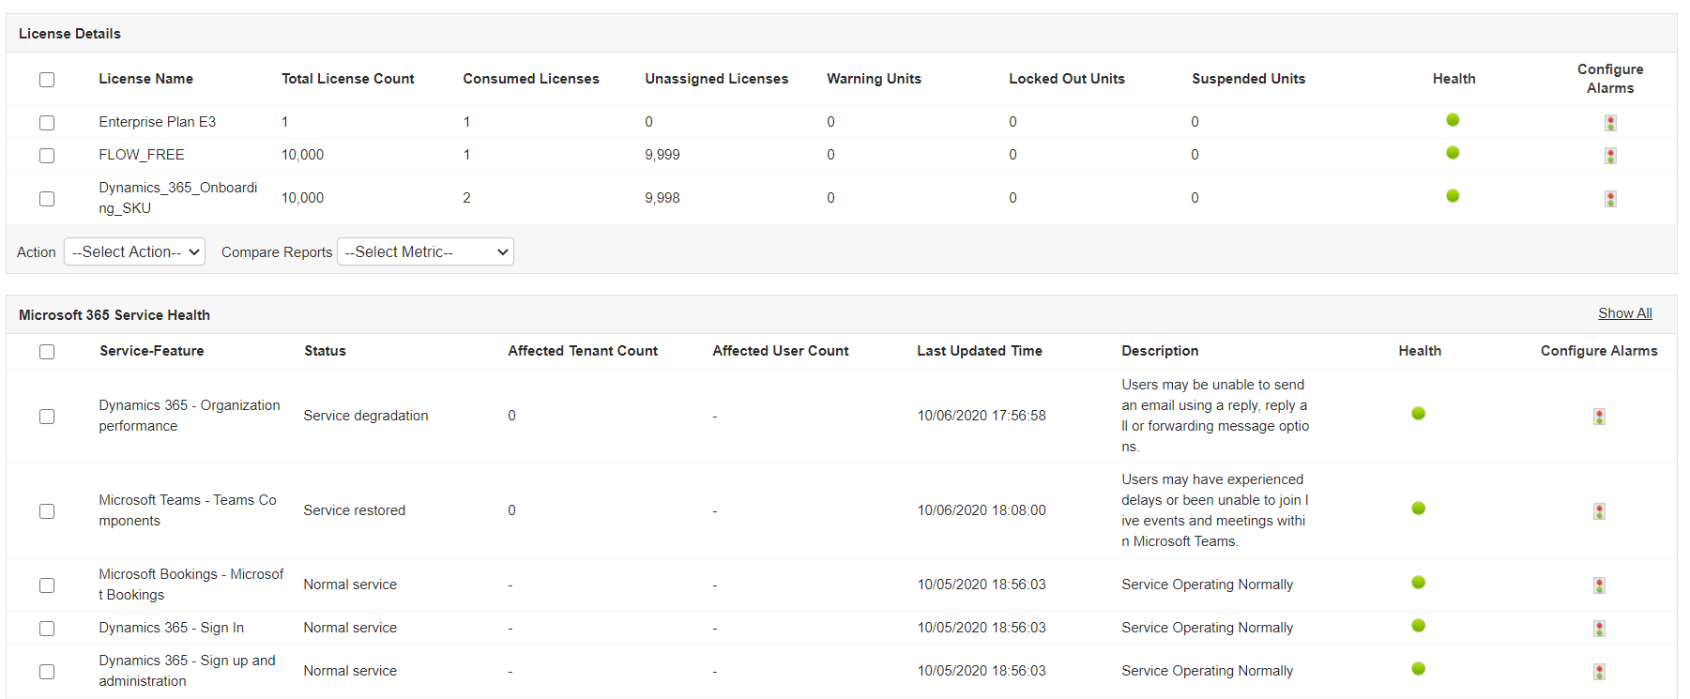The width and height of the screenshot is (1690, 699).
Task: Configure alarms for Dynamics 365 Sign up and administration
Action: point(1599,672)
